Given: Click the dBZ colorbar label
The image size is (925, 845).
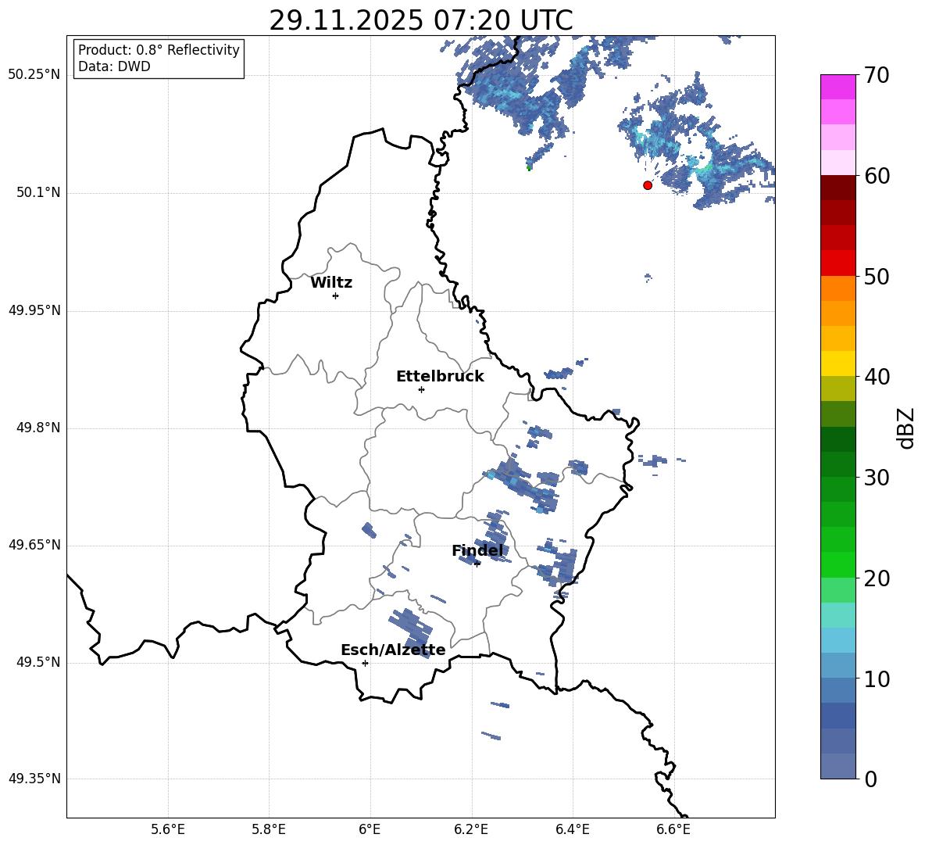Looking at the screenshot, I should point(905,428).
